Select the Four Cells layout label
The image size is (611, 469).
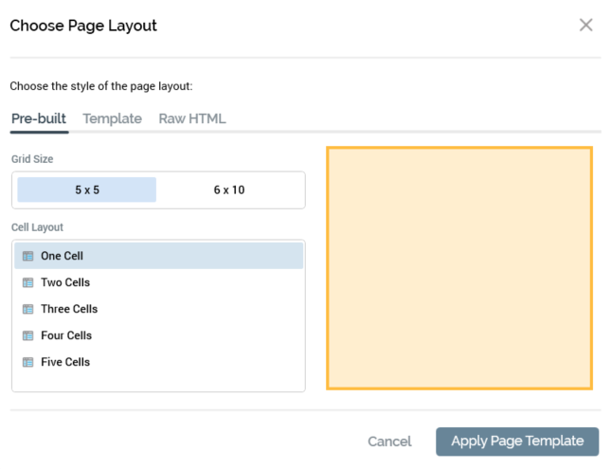tap(66, 335)
